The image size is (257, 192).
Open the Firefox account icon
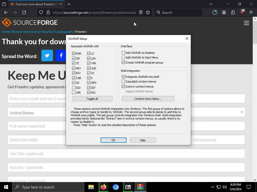point(224,12)
